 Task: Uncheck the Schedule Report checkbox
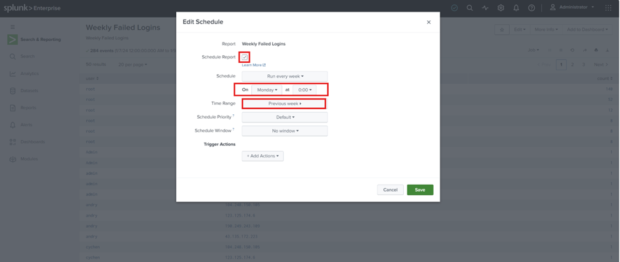pyautogui.click(x=244, y=57)
